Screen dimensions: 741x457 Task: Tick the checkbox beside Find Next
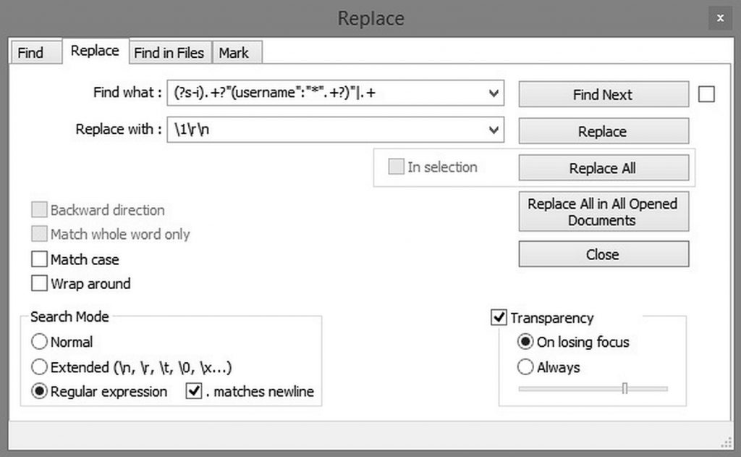coord(706,94)
